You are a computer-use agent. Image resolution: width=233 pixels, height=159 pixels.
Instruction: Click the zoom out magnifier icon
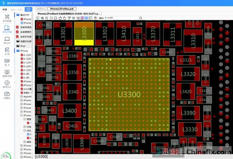(x=47, y=18)
